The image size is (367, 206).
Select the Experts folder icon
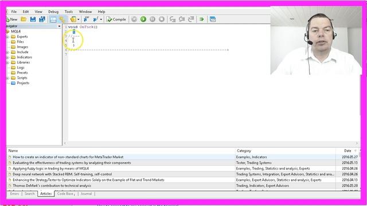click(x=13, y=37)
